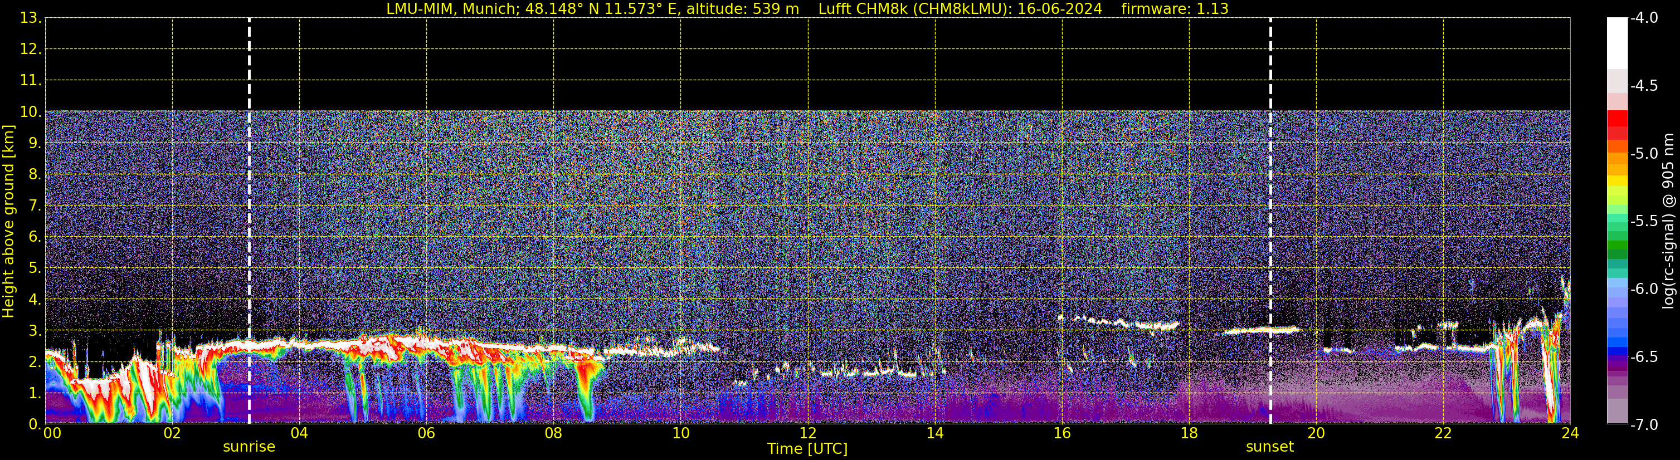Click the '18' time axis tick label

pyautogui.click(x=1190, y=433)
